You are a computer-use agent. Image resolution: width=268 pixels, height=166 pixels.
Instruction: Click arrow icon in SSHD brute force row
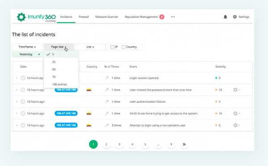107,113
